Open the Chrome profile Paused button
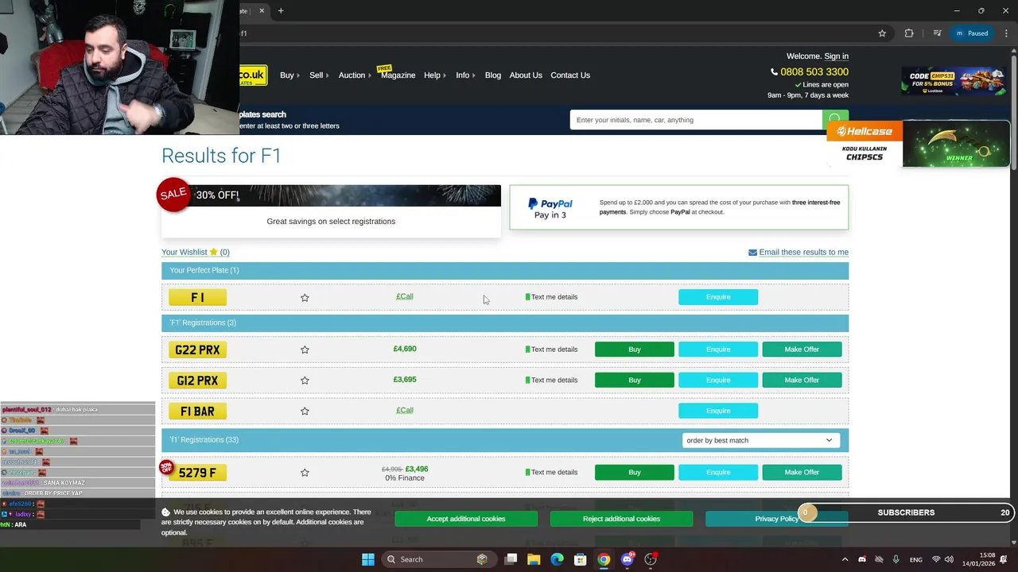Viewport: 1018px width, 572px height. 972,33
